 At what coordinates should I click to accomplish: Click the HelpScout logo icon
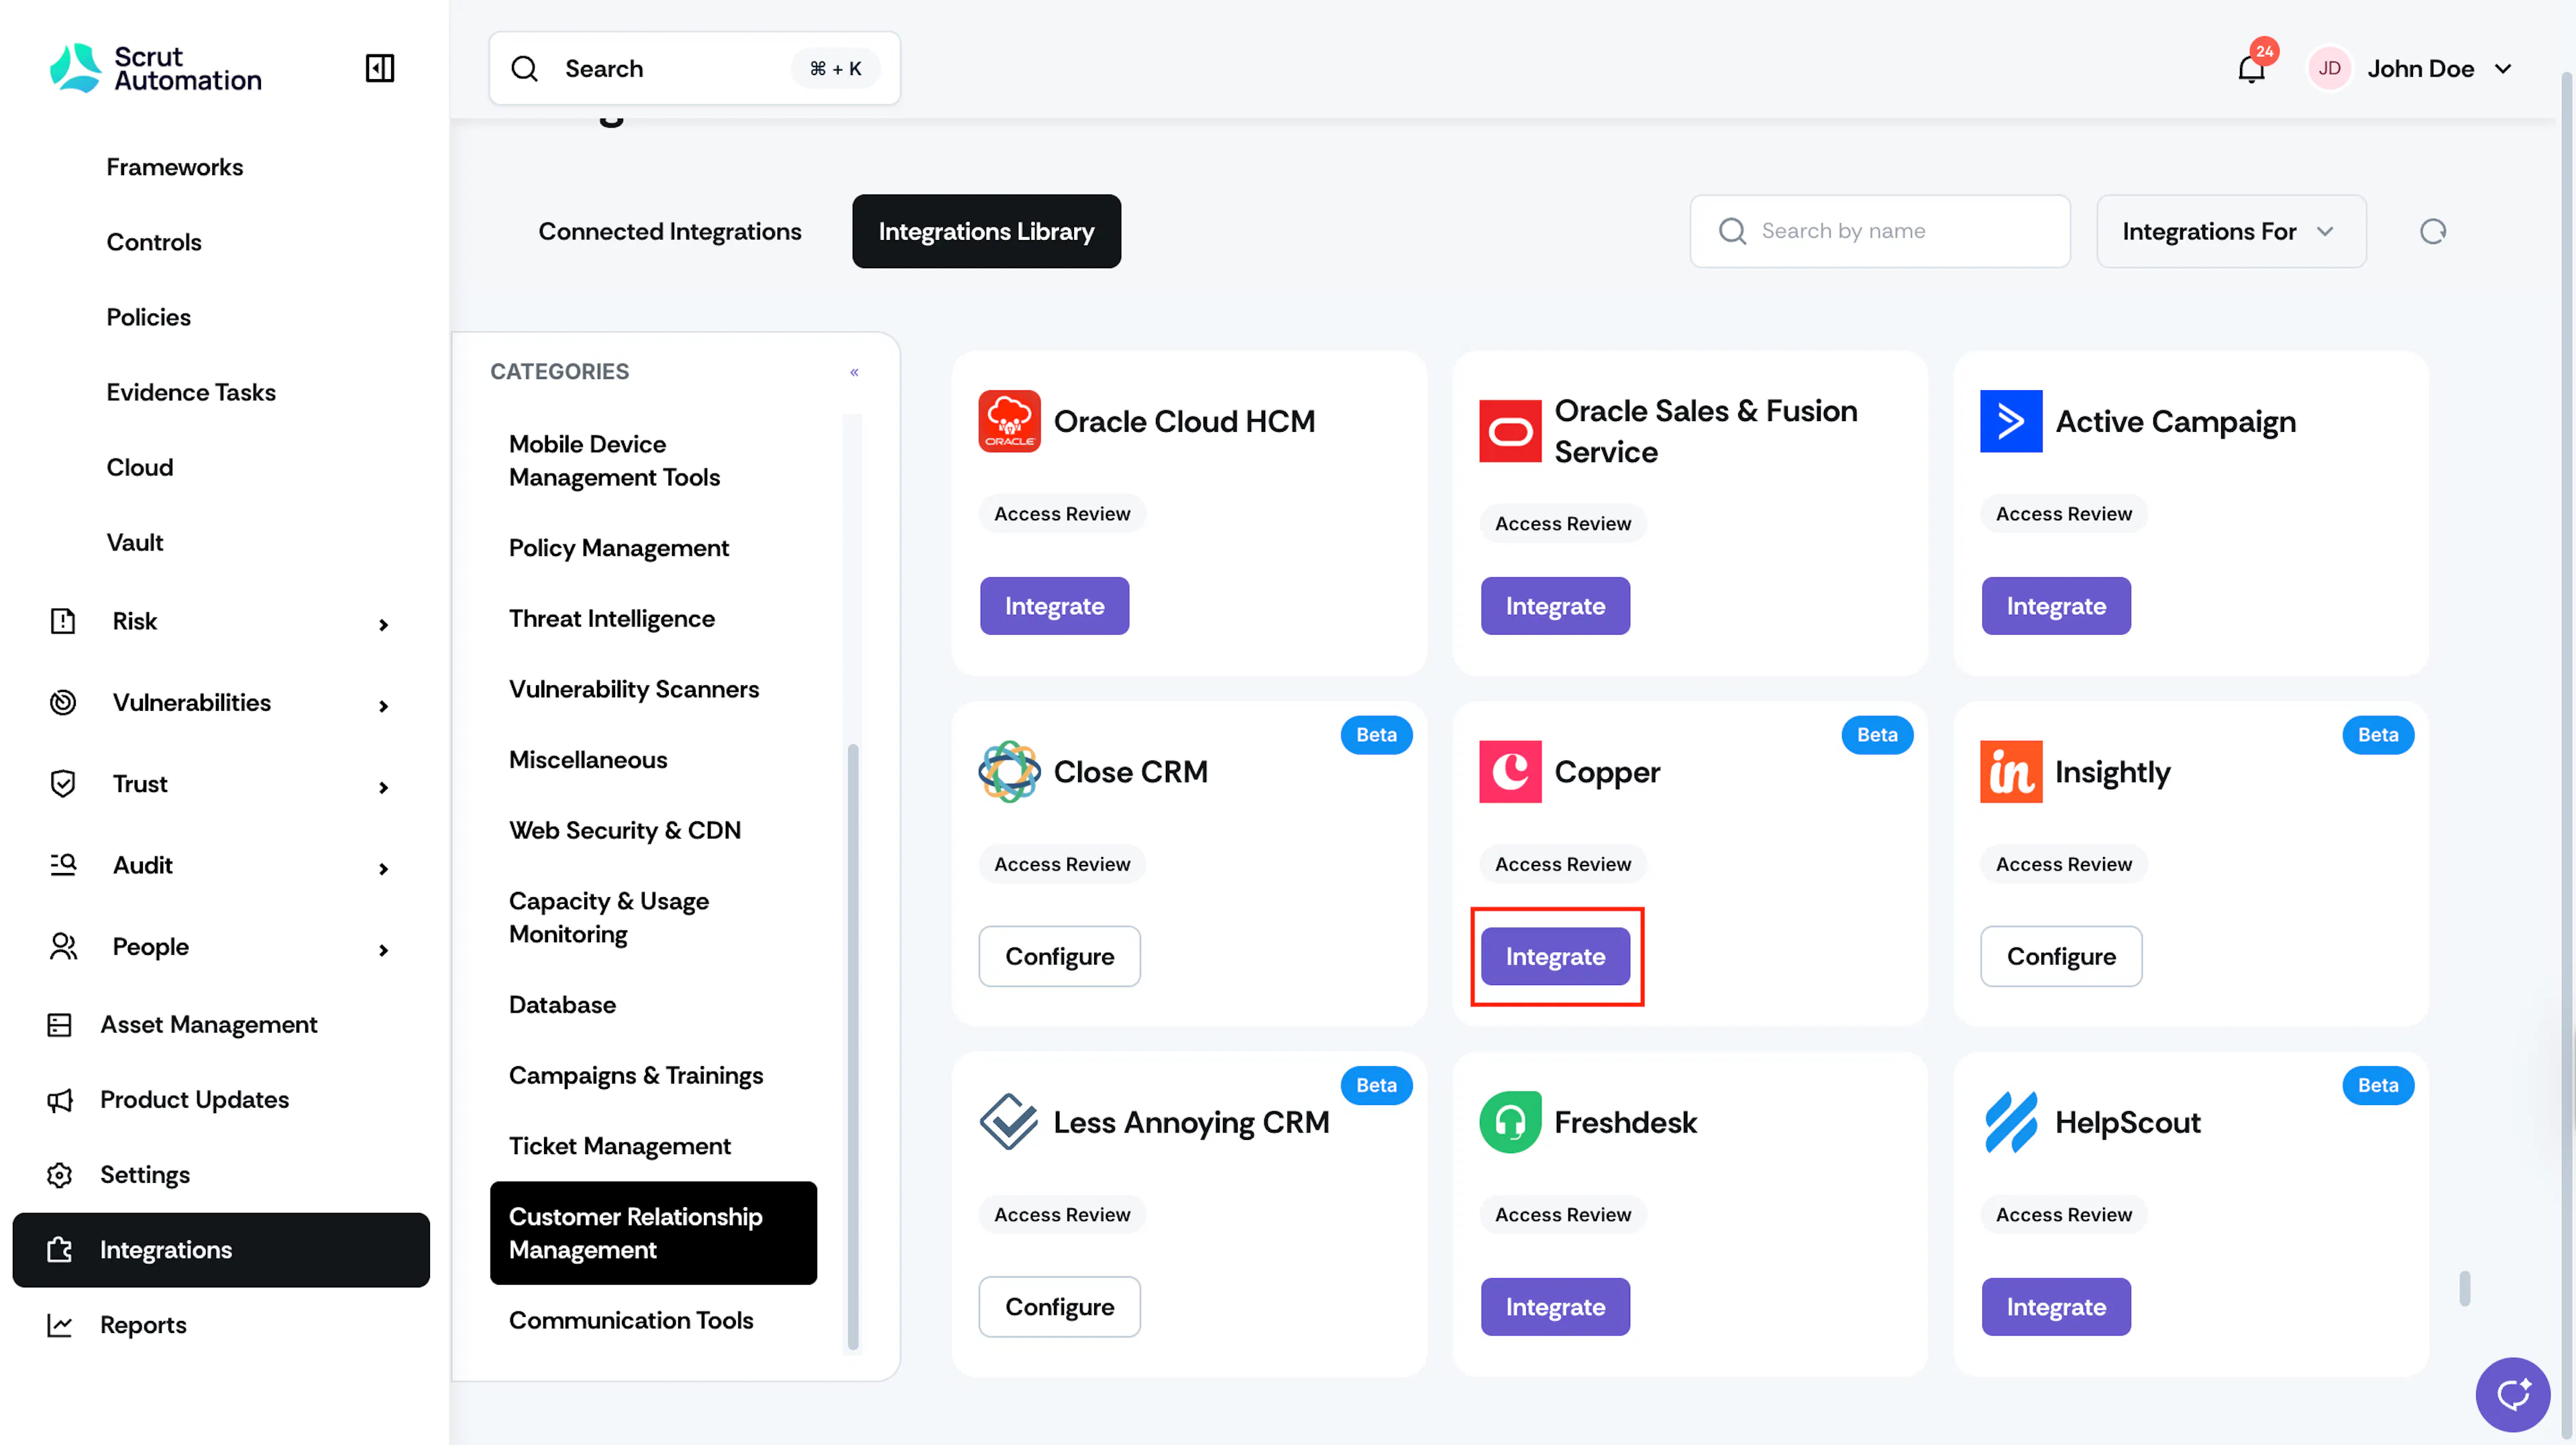2011,1122
